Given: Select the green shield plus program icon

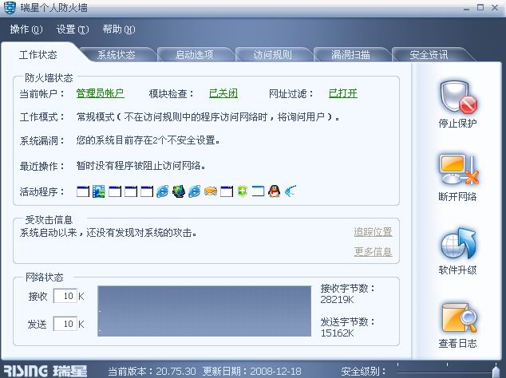Looking at the screenshot, I should 243,191.
